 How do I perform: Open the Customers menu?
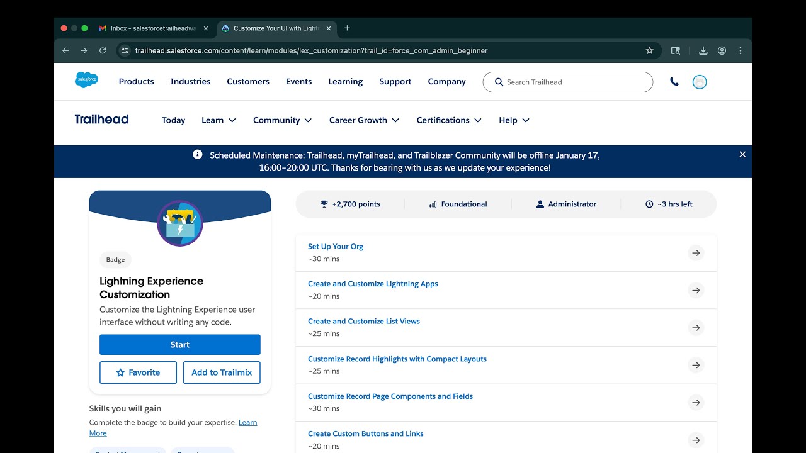point(248,82)
